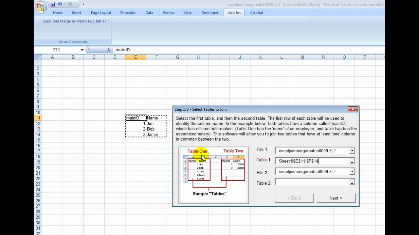The height and width of the screenshot is (235, 419).
Task: Select column E header
Action: click(136, 57)
